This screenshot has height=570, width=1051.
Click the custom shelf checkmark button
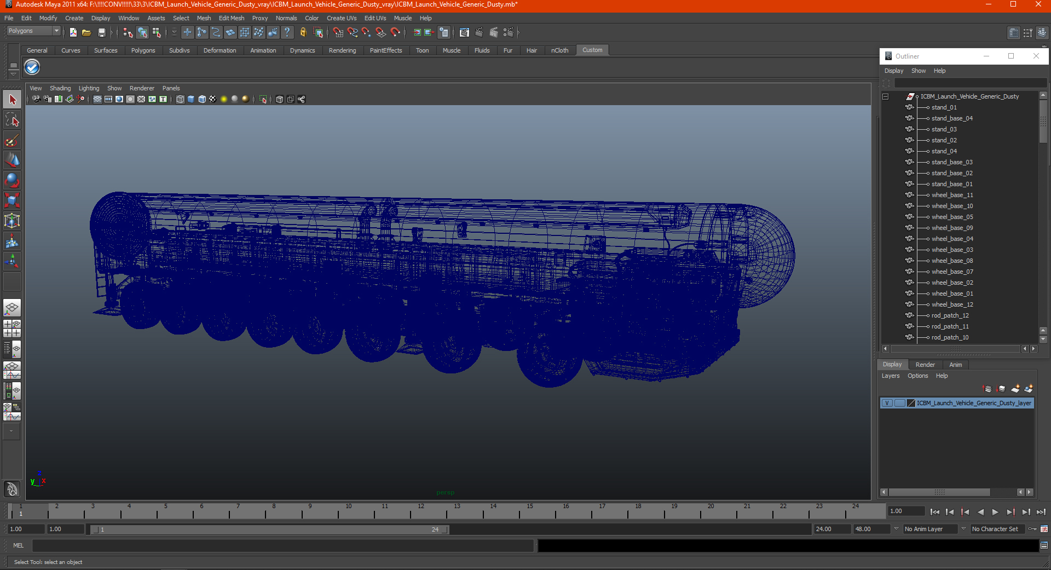[x=32, y=67]
